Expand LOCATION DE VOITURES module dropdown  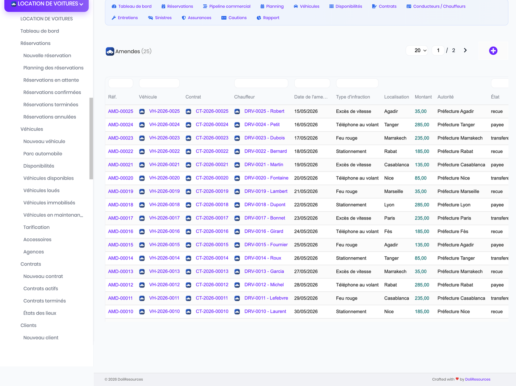click(46, 4)
